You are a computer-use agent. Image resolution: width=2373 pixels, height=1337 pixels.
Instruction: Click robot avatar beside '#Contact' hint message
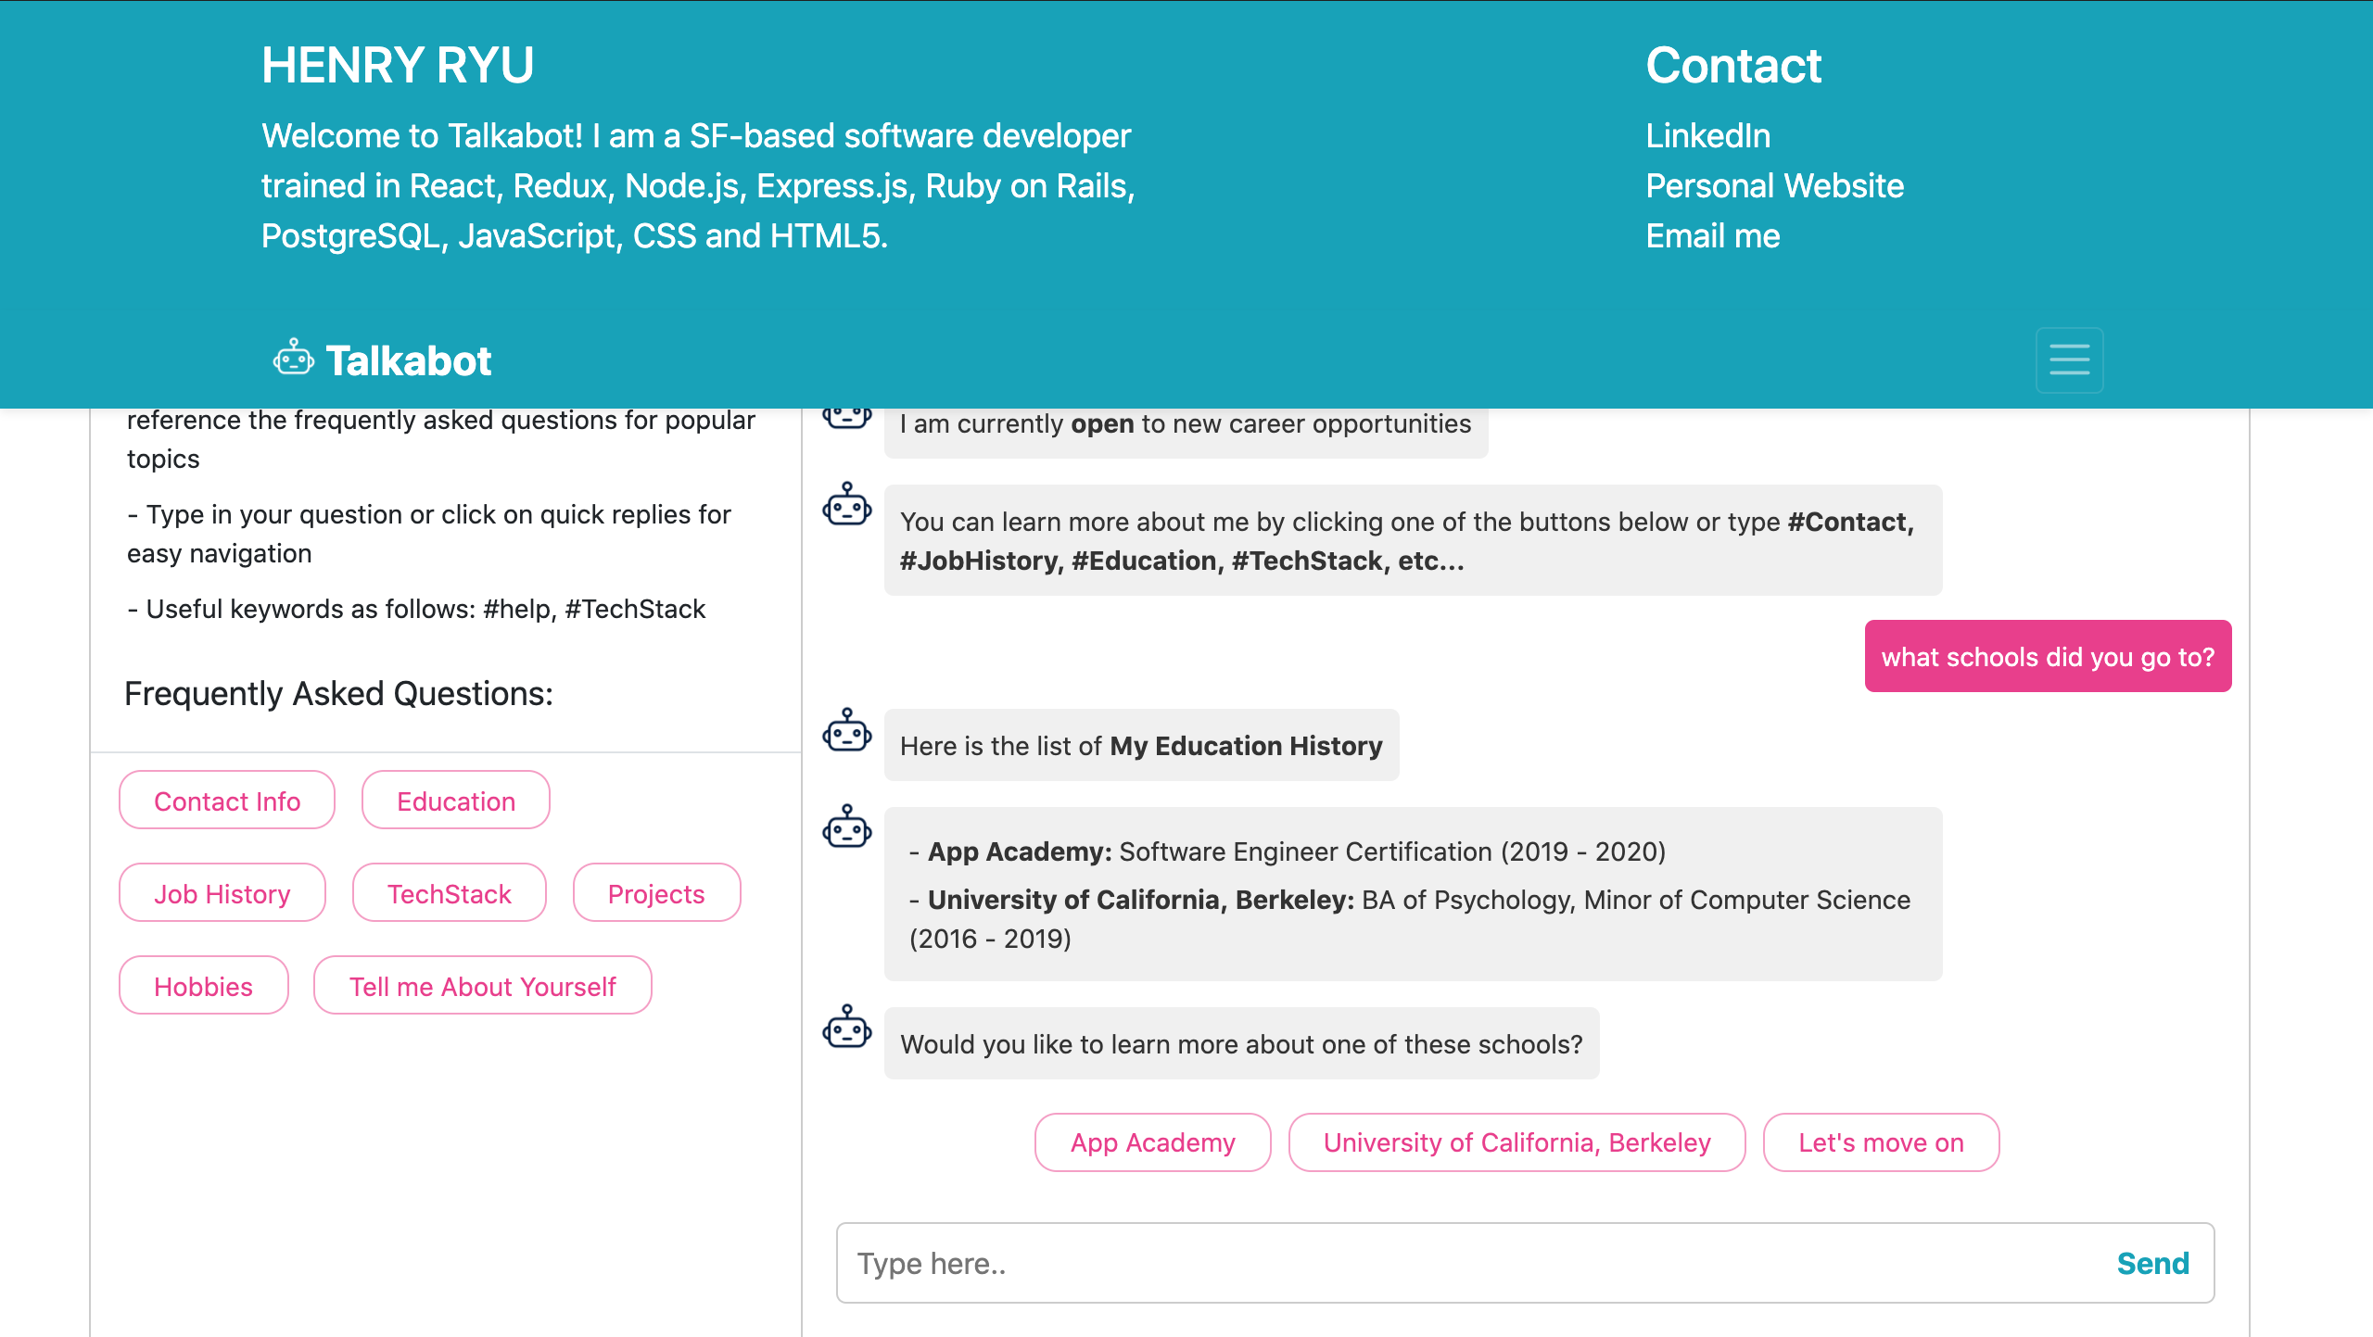click(x=847, y=505)
